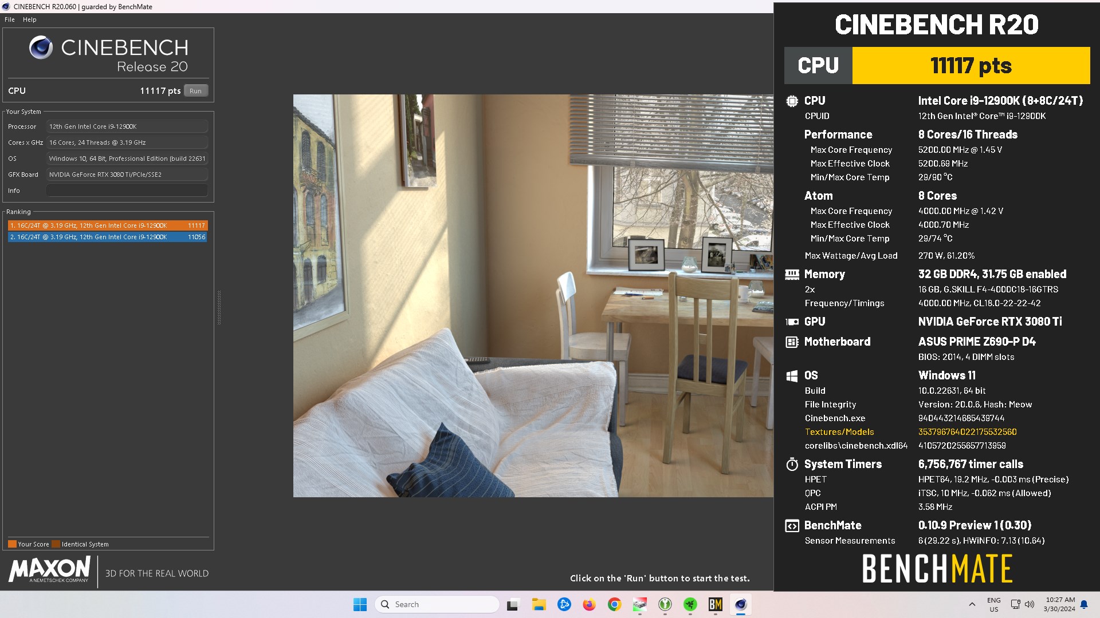Select ranking entry with score 11117

(x=108, y=225)
